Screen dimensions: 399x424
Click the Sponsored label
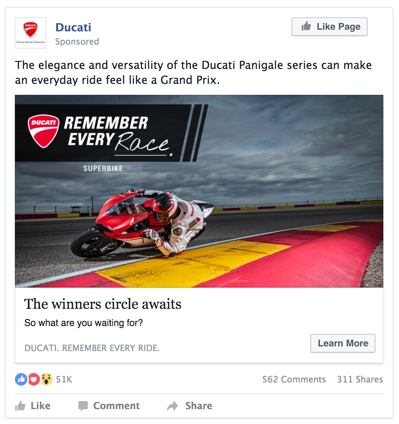pyautogui.click(x=77, y=42)
